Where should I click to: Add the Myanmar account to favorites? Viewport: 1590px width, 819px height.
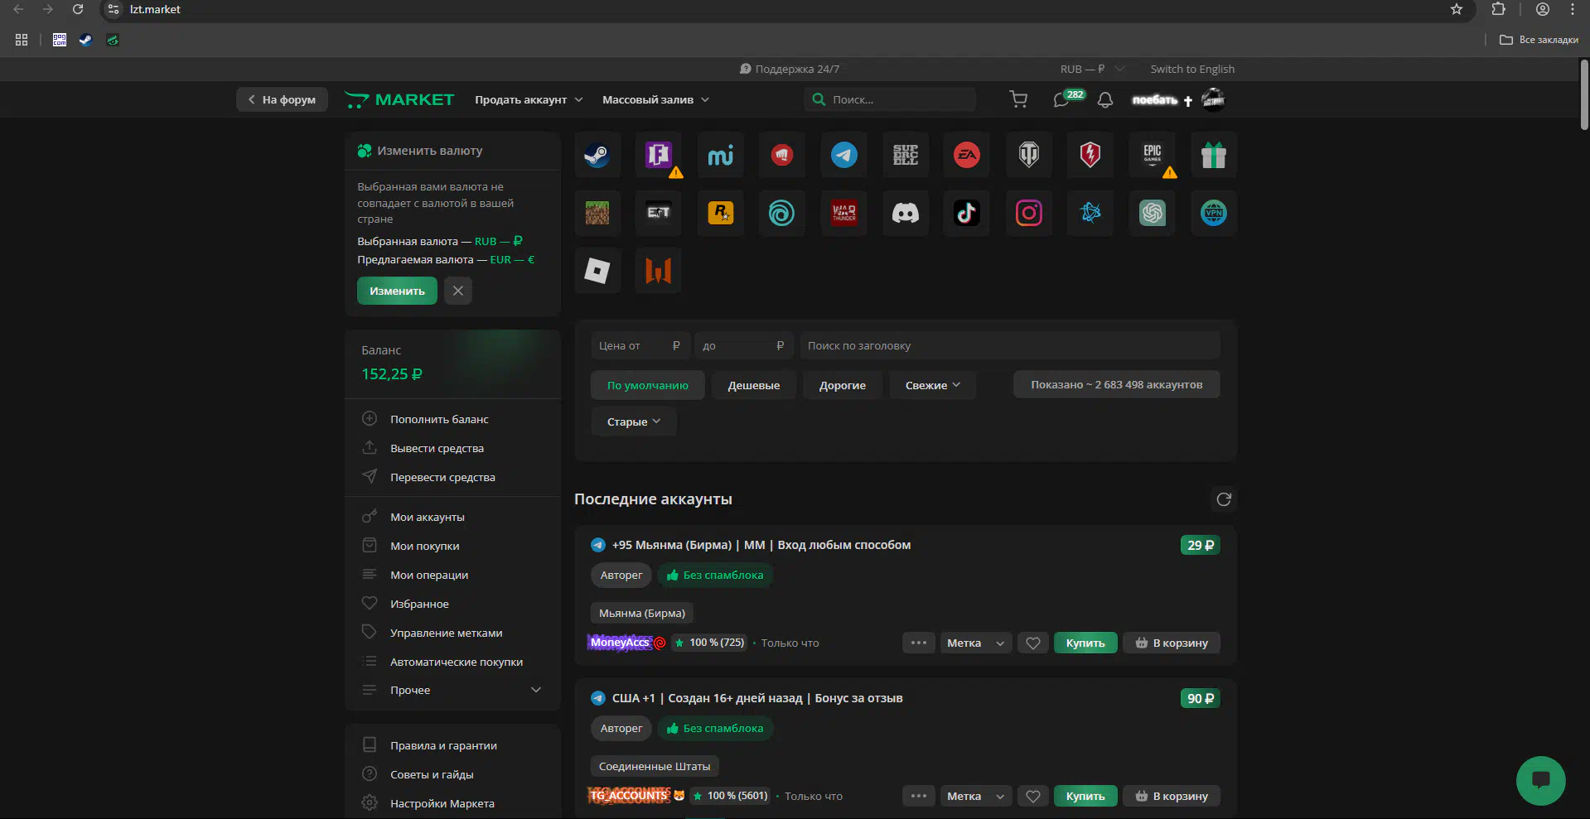click(x=1033, y=643)
